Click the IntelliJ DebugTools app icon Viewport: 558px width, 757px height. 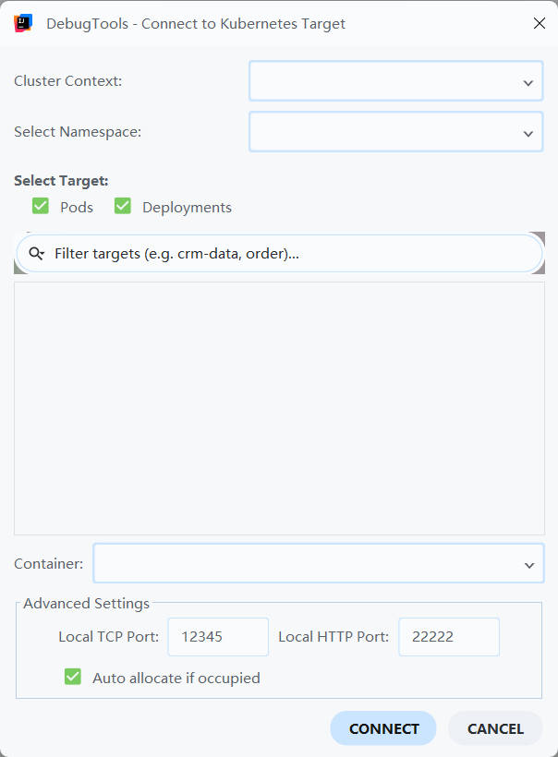coord(23,23)
